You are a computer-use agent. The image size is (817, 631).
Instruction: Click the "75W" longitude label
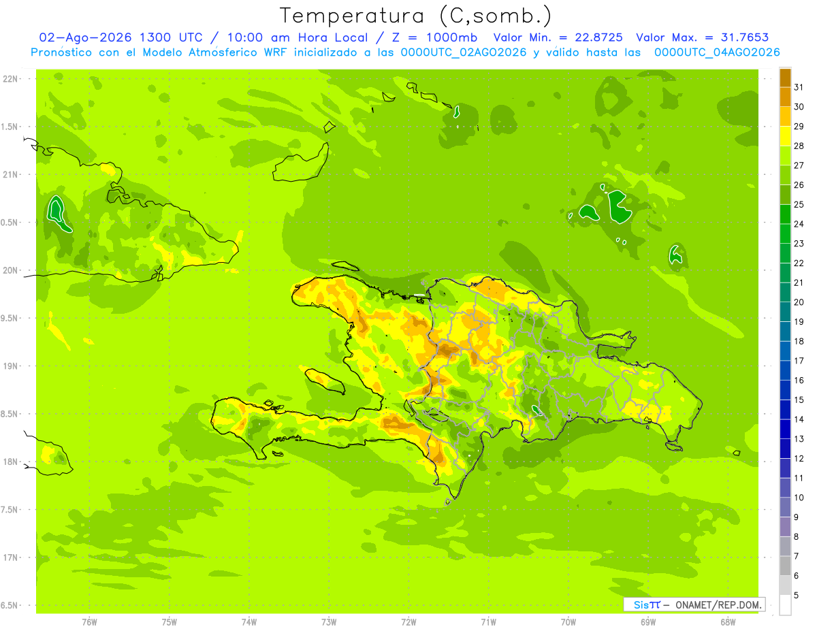[170, 621]
